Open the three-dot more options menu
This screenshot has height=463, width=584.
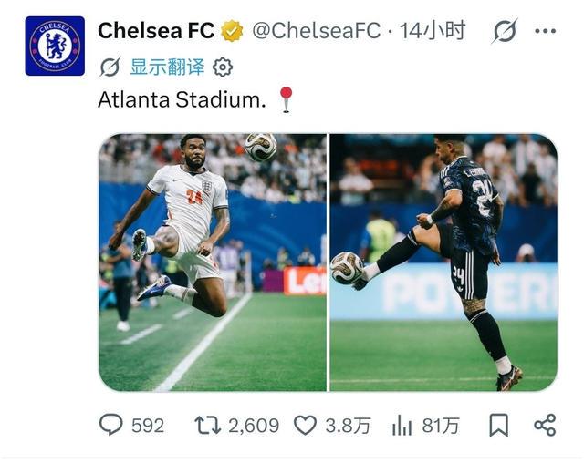pyautogui.click(x=545, y=31)
